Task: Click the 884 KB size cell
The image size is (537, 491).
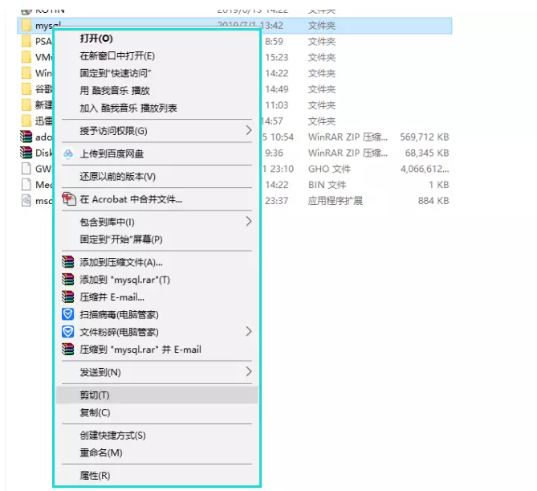Action: pyautogui.click(x=433, y=201)
